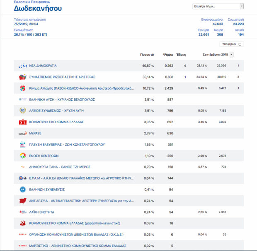Image resolution: width=257 pixels, height=251 pixels.
Task: Open the ΜέΡΑ25 party link
Action: [x=35, y=133]
